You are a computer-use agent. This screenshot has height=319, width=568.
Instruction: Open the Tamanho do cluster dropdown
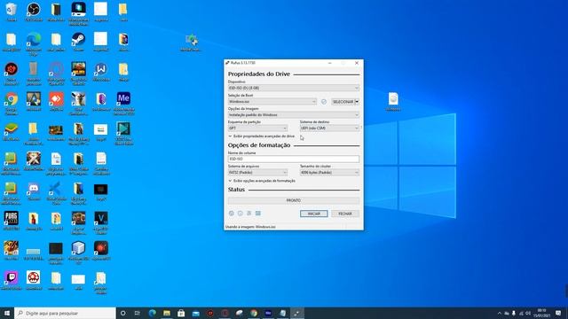click(329, 173)
